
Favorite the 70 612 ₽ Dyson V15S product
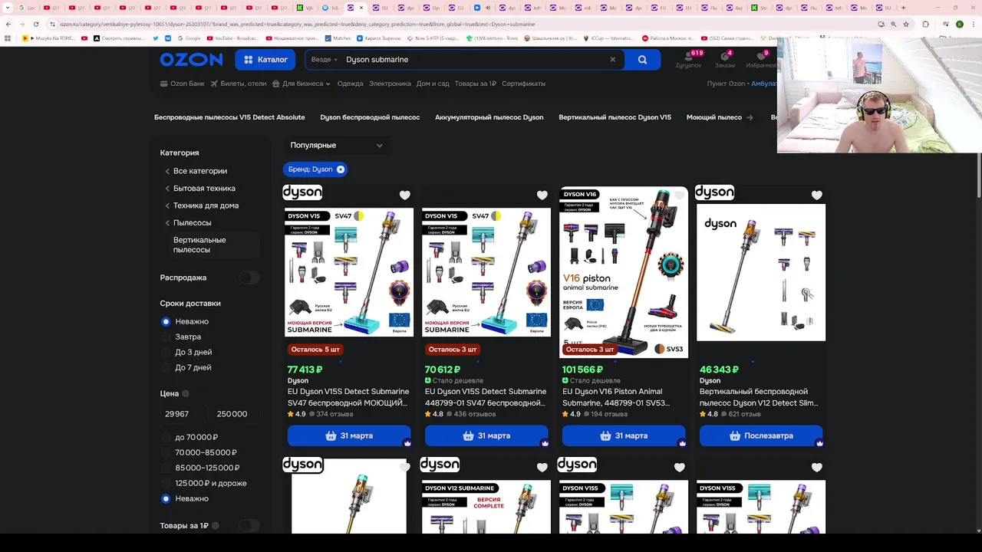(542, 195)
